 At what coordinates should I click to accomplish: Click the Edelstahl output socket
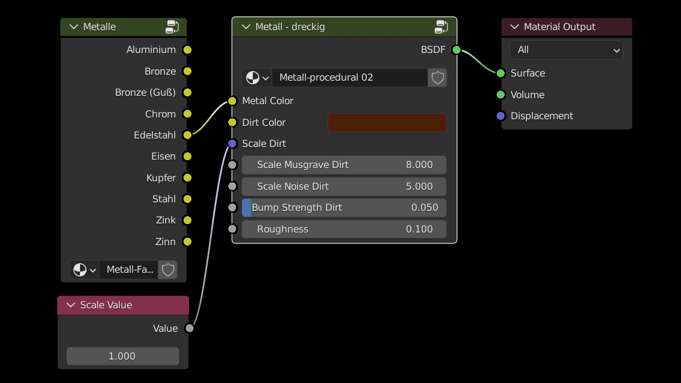pyautogui.click(x=187, y=135)
